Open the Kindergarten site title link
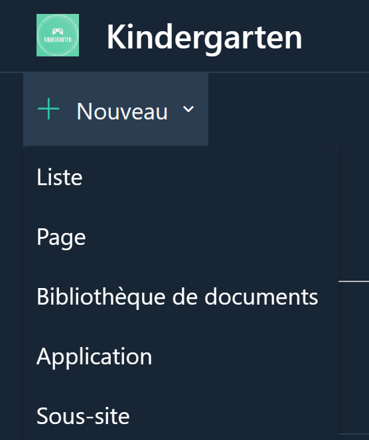The image size is (369, 440). pyautogui.click(x=204, y=38)
